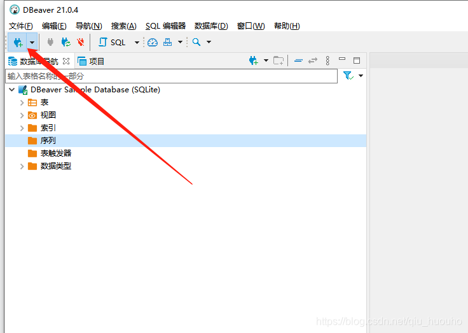Screen dimensions: 468x333
Task: Click the collapse all icon in navigator
Action: click(298, 60)
